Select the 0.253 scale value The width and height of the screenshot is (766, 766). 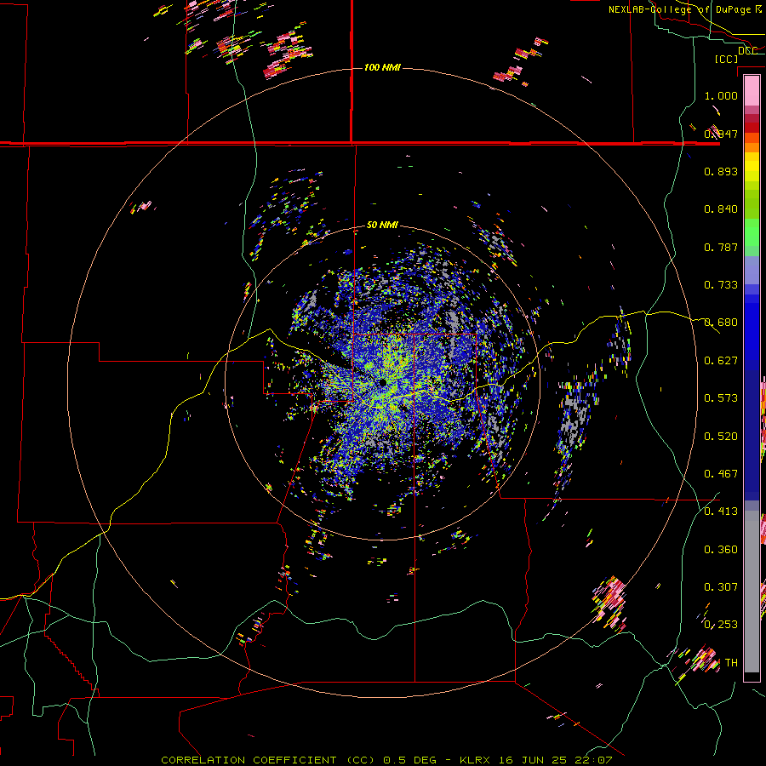(x=721, y=625)
